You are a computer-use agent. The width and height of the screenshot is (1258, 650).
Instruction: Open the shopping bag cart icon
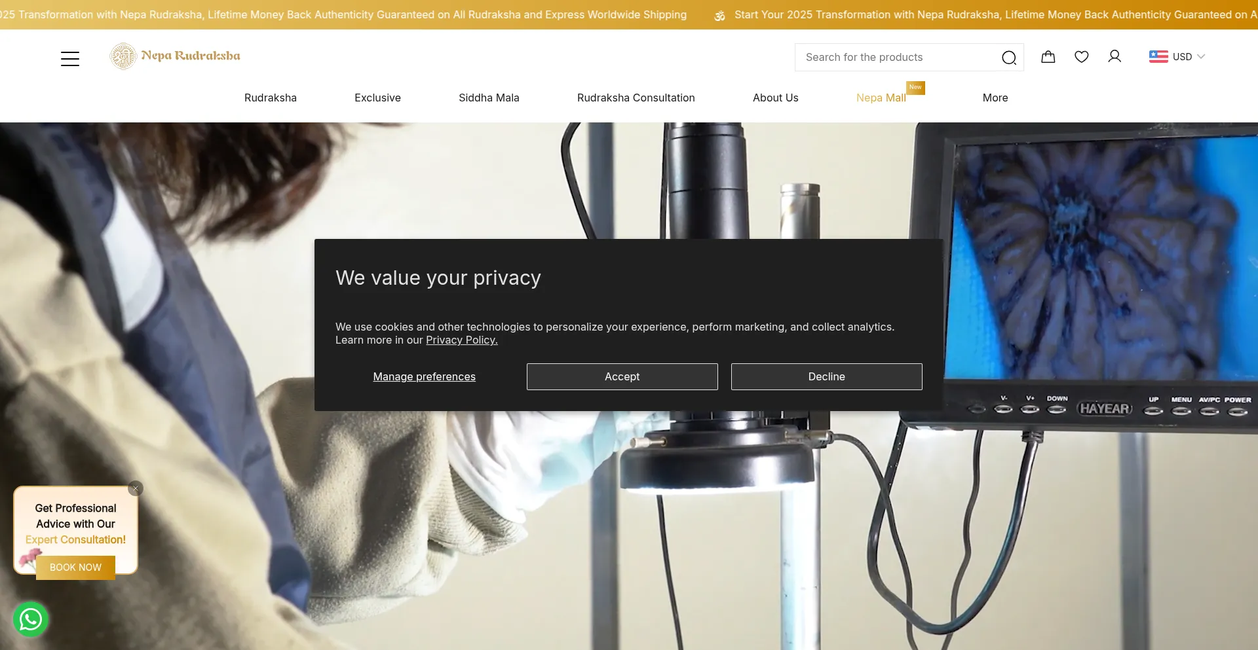click(x=1048, y=57)
